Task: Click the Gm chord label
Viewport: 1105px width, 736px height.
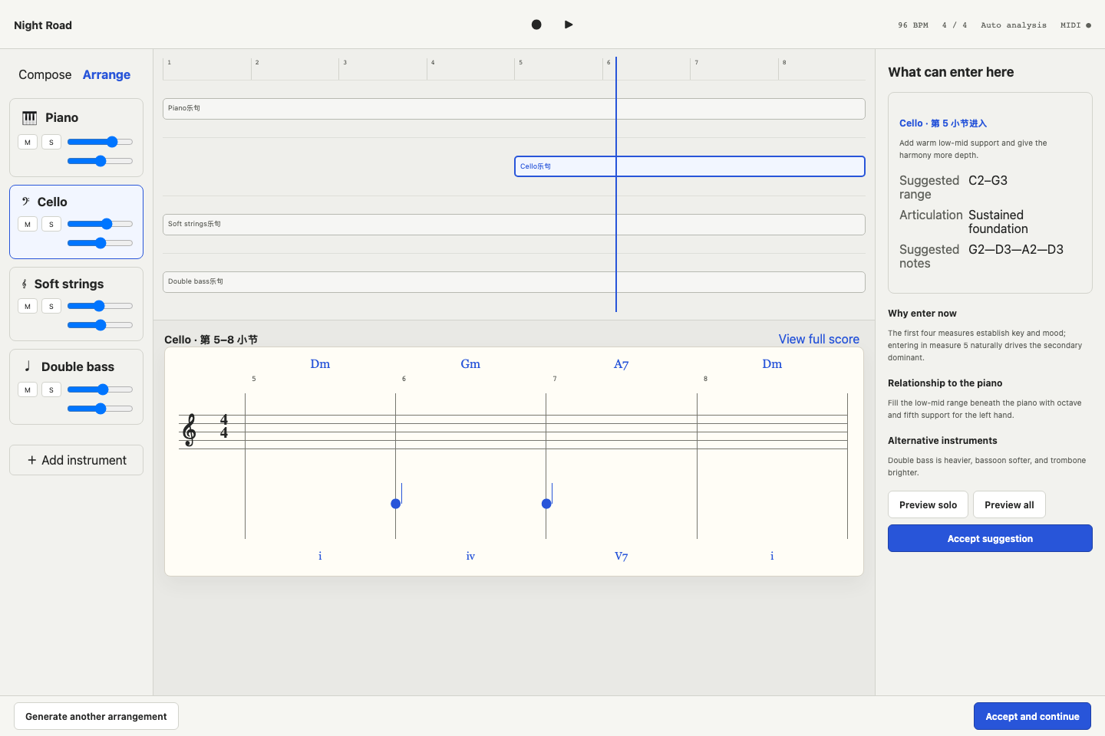Action: coord(470,364)
